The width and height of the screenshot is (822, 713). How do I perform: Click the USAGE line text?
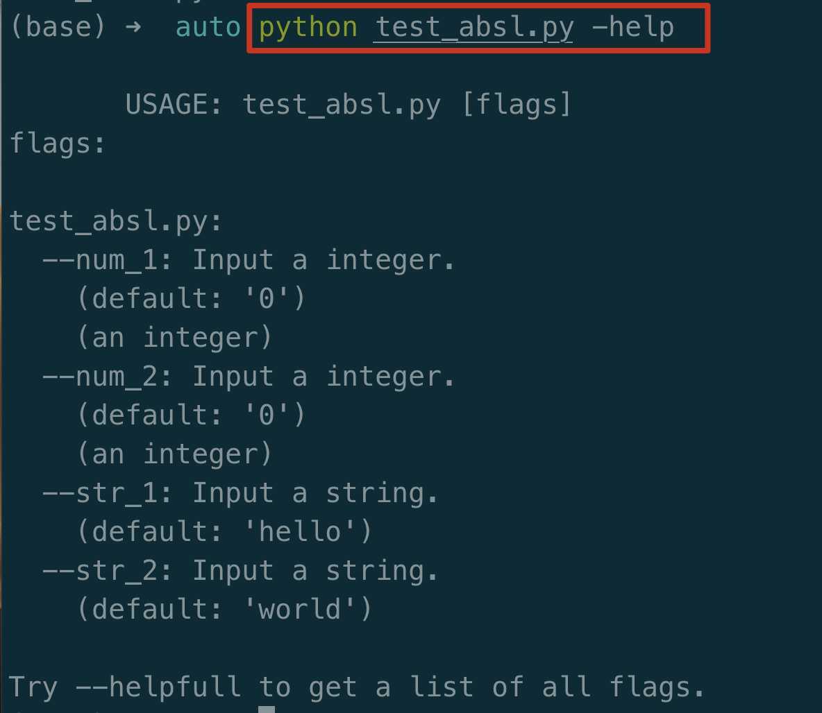(x=348, y=104)
